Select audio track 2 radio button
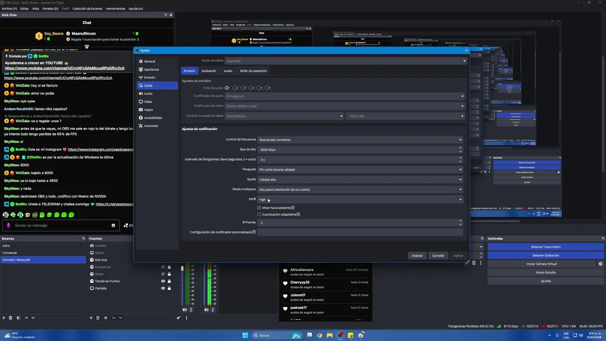This screenshot has height=341, width=606. click(x=235, y=88)
